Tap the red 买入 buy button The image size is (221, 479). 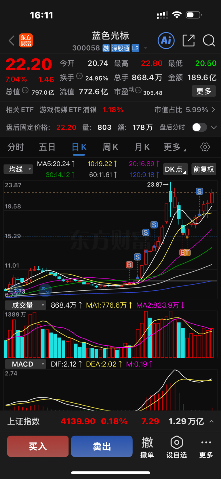[x=38, y=446]
